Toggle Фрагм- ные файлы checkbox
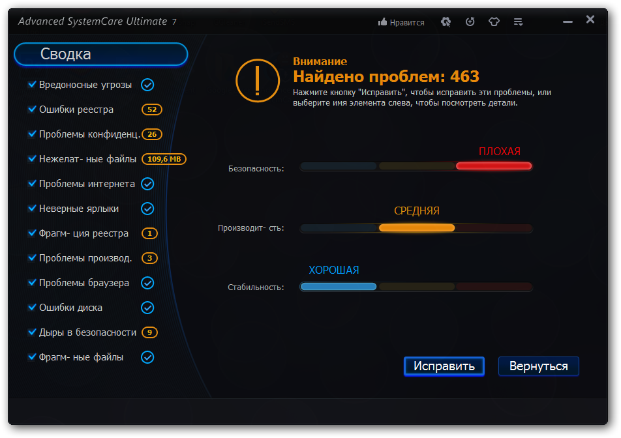Image resolution: width=621 pixels, height=438 pixels. pos(32,357)
